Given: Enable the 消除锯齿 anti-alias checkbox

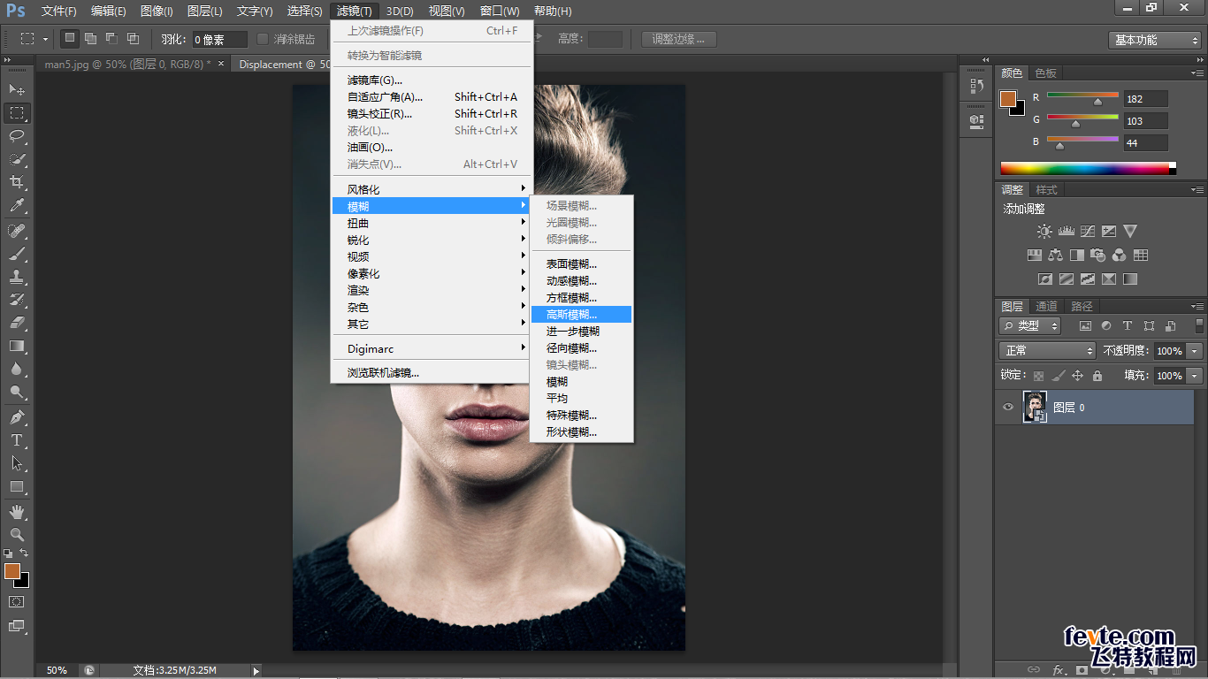Looking at the screenshot, I should (x=263, y=39).
